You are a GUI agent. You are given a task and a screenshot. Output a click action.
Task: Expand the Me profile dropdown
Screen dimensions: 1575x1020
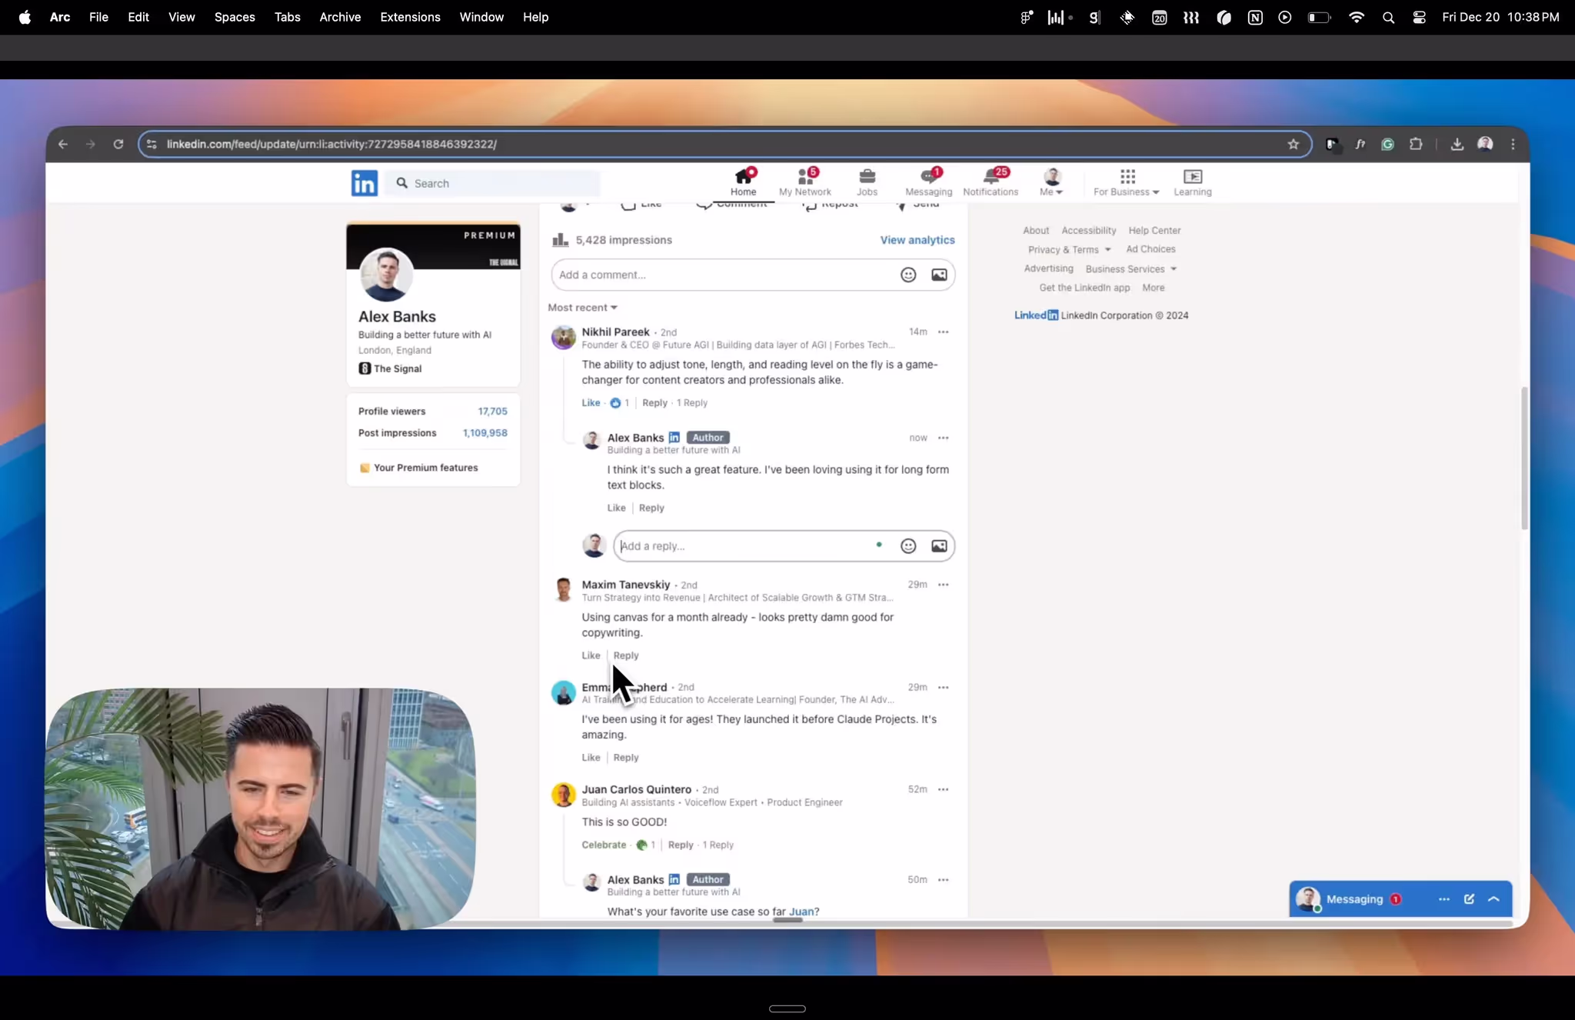click(1051, 182)
